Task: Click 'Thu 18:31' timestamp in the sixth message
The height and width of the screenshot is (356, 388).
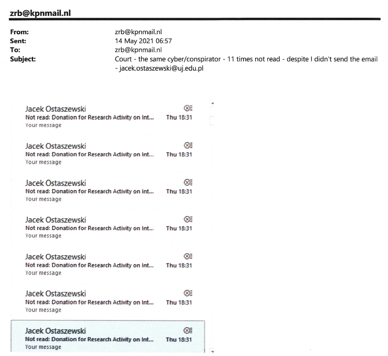Action: tap(179, 303)
